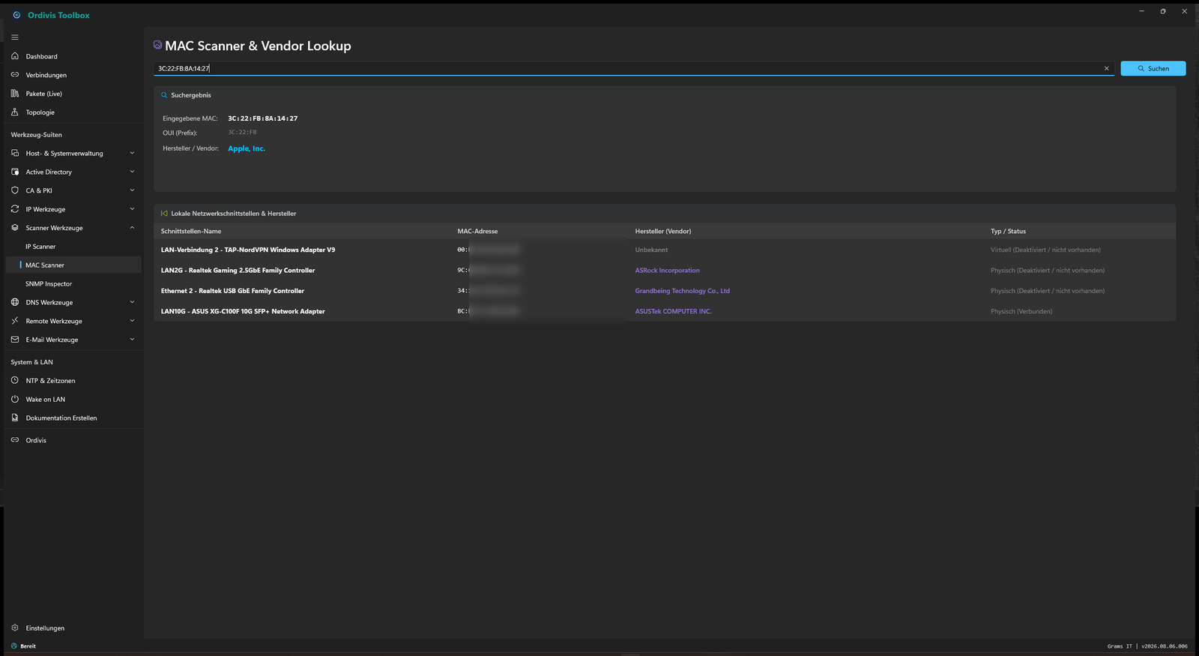Click the Hersteller (Vendor) column header
Screen dimensions: 1199x656
(663, 231)
